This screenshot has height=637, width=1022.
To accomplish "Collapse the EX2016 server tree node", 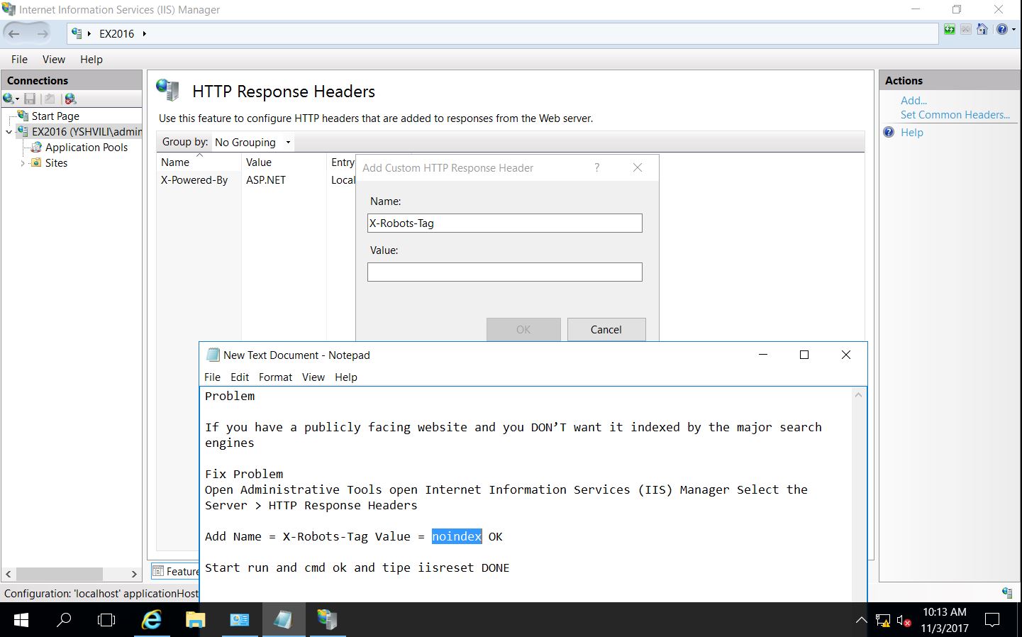I will click(9, 132).
